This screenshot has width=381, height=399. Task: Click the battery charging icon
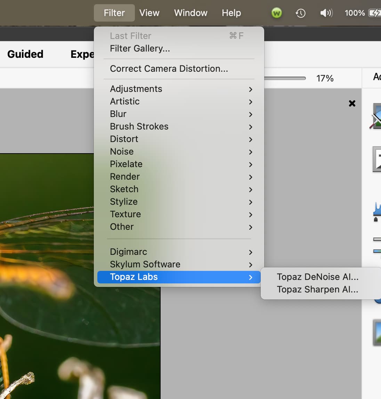click(x=374, y=13)
